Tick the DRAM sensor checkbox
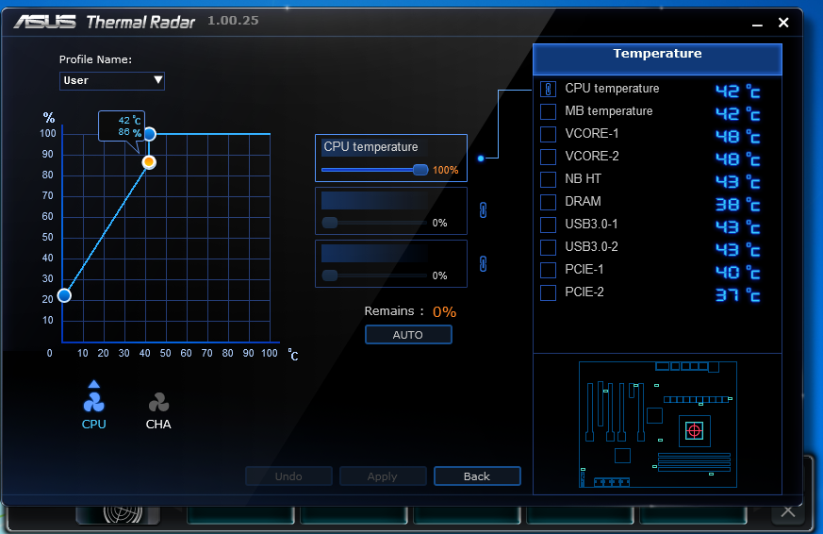 [x=548, y=202]
